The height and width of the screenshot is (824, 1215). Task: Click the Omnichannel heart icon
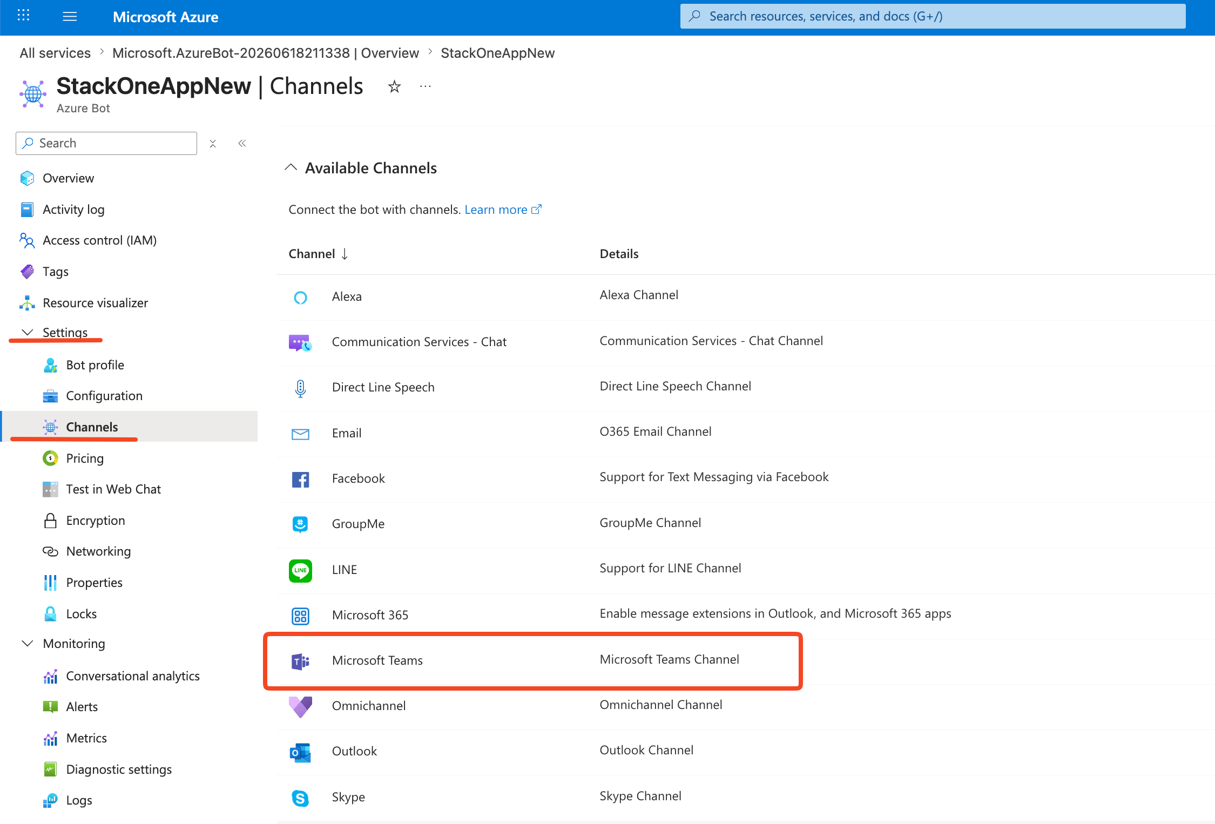300,706
